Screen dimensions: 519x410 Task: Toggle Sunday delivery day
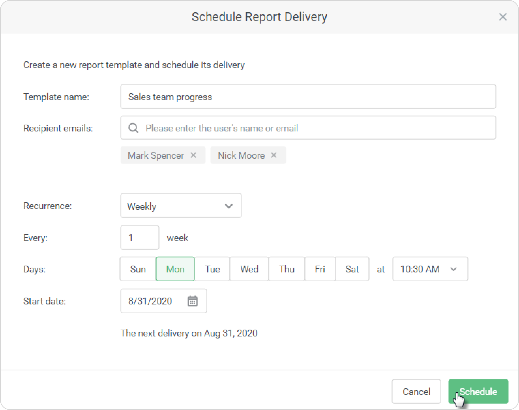tap(138, 269)
